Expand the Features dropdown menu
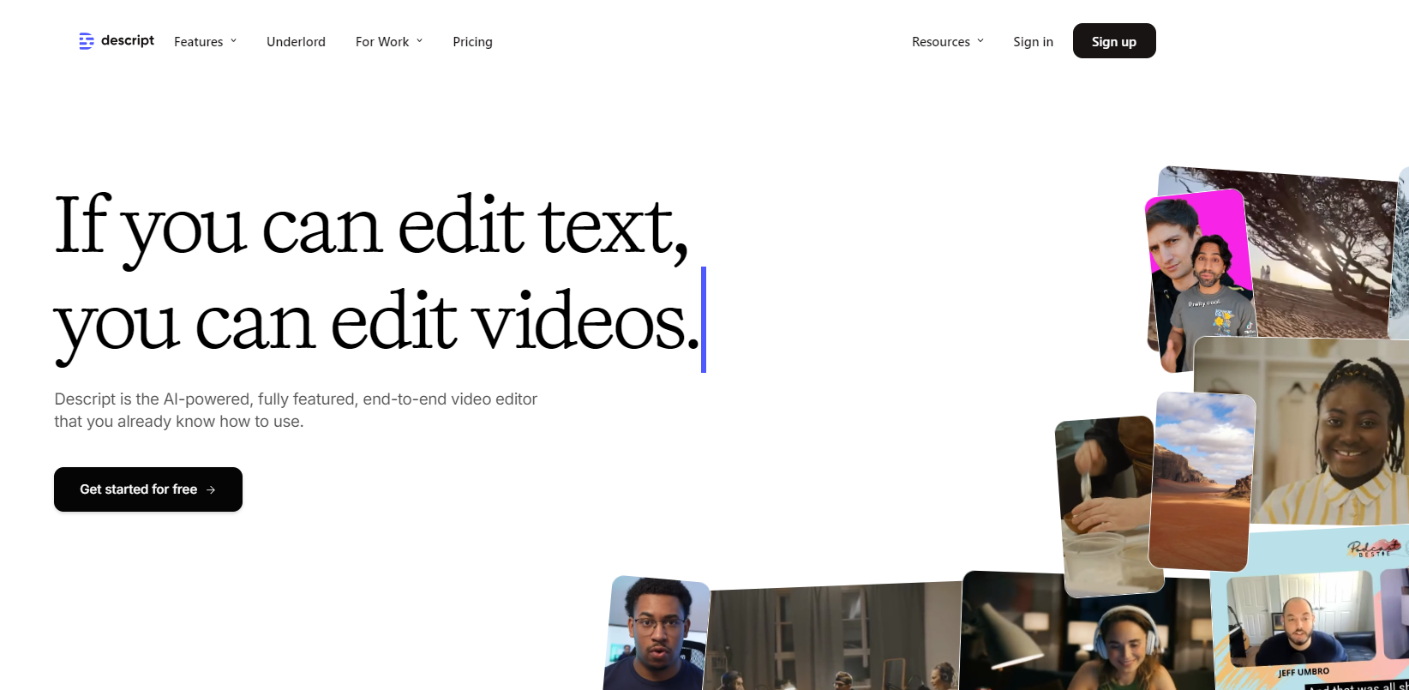The width and height of the screenshot is (1409, 690). point(205,41)
